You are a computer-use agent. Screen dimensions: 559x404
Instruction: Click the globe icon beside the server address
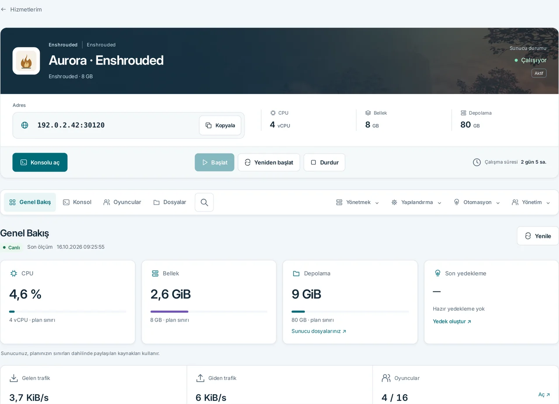click(x=25, y=125)
